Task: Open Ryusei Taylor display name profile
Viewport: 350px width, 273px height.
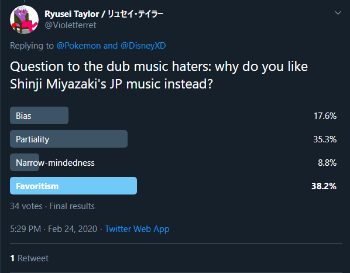Action: (x=104, y=14)
